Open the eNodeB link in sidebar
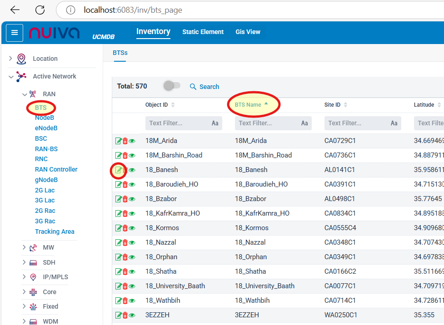444x325 pixels. 46,128
